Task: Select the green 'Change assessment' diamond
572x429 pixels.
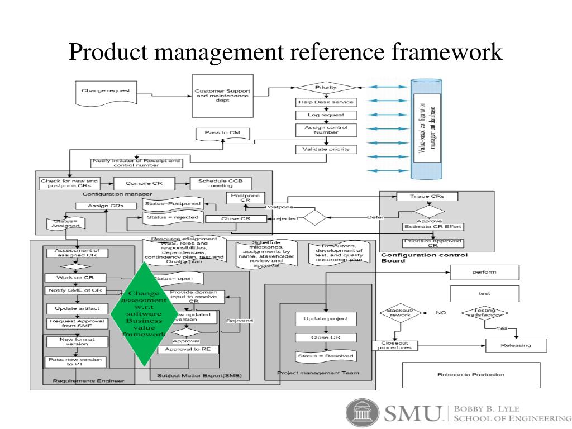Action: tap(145, 314)
